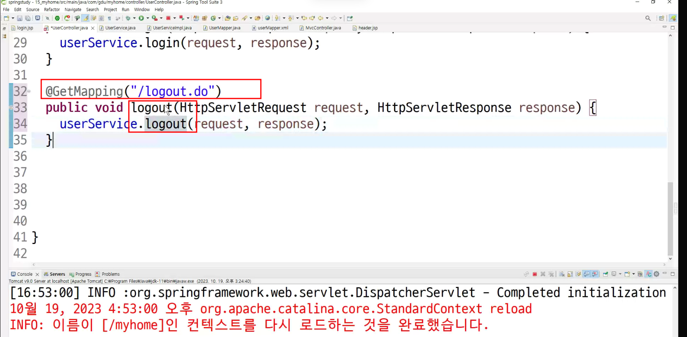Click the editor vertical scrollbar thumb
Image resolution: width=687 pixels, height=337 pixels.
point(670,219)
